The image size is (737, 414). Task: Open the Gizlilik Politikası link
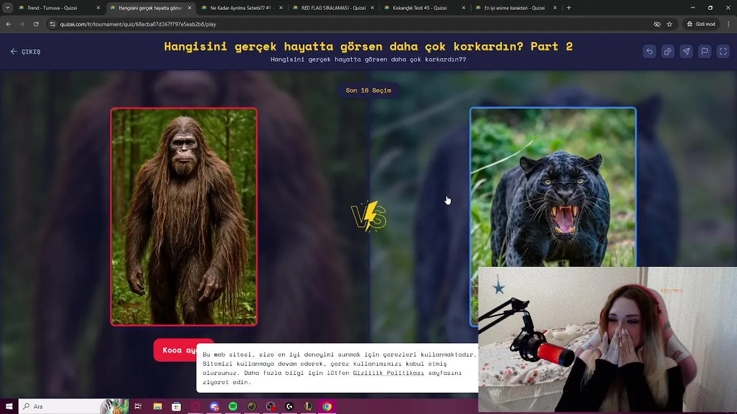tap(389, 373)
